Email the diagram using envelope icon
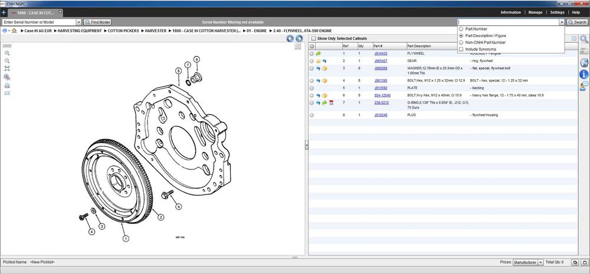Viewport: 590px width, 274px height. pos(7,93)
